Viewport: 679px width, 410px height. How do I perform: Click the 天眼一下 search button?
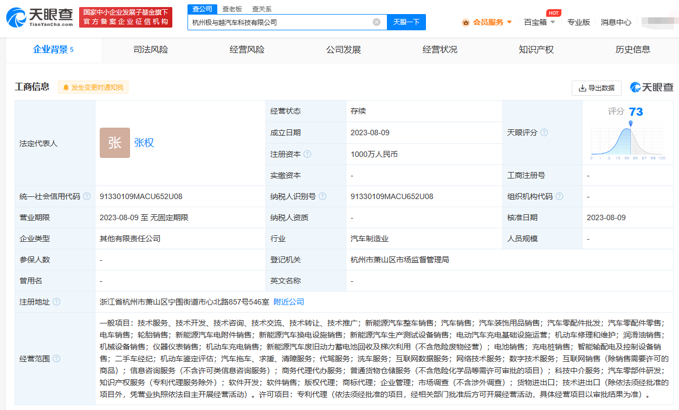click(x=406, y=22)
